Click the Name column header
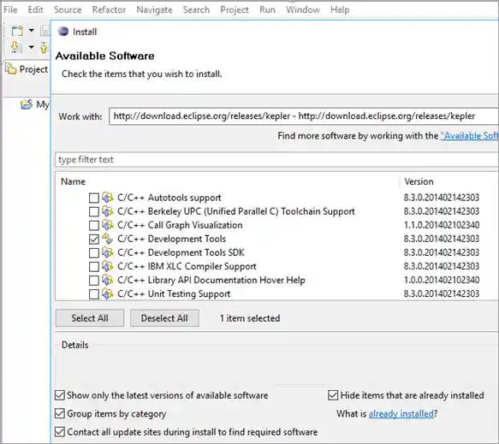The height and width of the screenshot is (444, 499). 74,181
